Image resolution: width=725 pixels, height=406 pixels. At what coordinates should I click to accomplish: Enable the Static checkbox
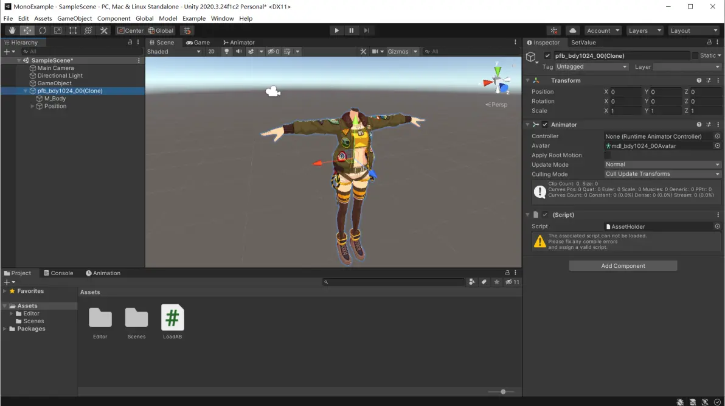[x=695, y=55]
